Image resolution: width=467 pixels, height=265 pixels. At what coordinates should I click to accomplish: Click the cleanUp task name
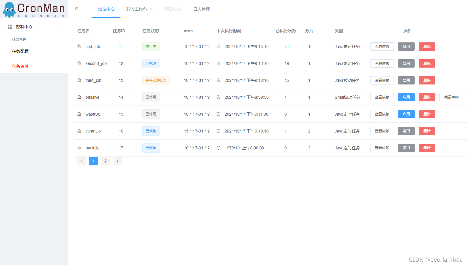coord(93,131)
